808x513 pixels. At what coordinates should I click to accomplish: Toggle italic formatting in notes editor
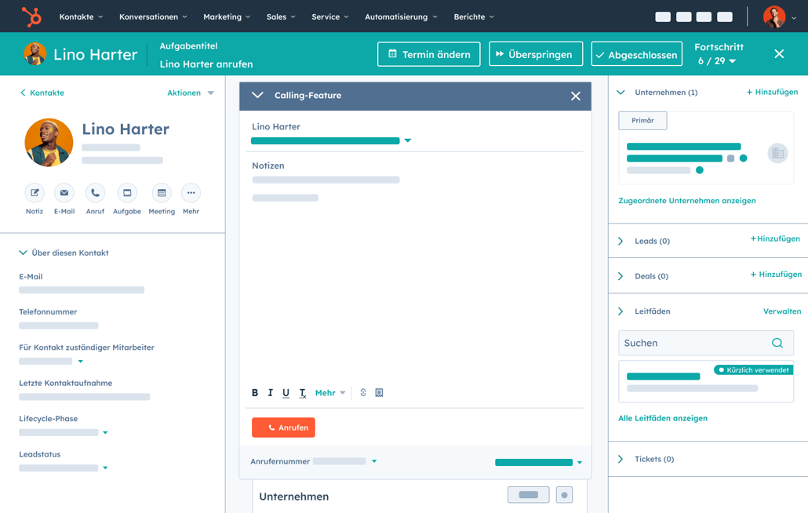(x=271, y=393)
